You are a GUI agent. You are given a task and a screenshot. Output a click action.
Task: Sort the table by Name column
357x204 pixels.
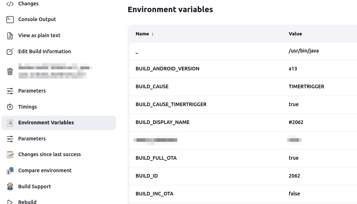point(142,34)
